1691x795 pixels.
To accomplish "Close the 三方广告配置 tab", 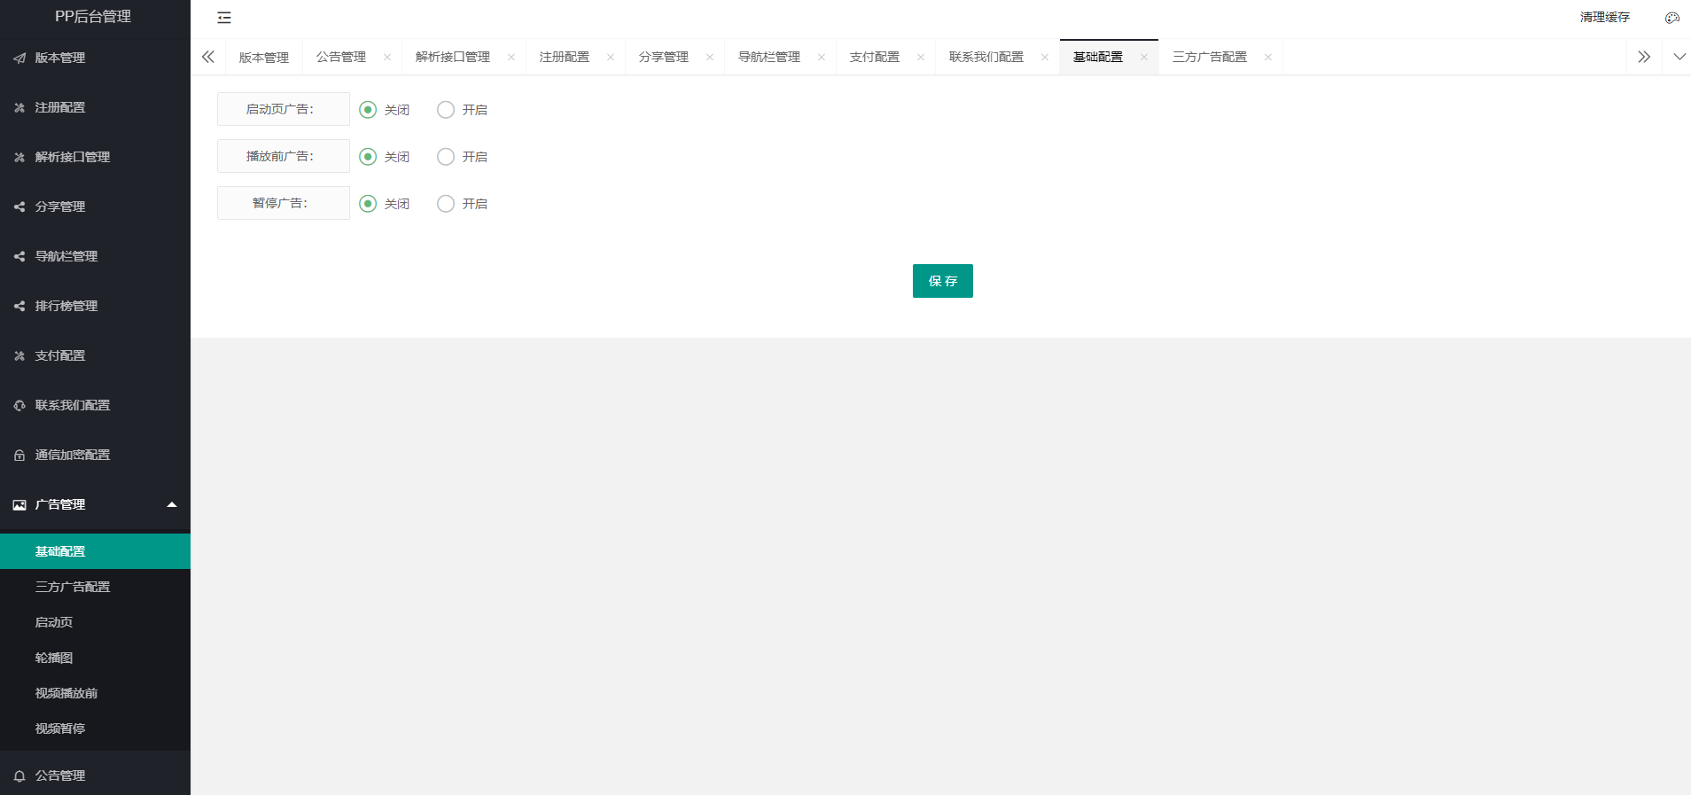I will coord(1268,57).
